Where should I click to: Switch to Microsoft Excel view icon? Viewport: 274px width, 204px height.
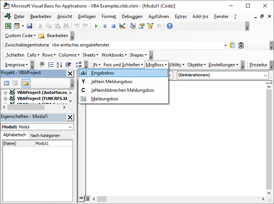tap(8, 26)
